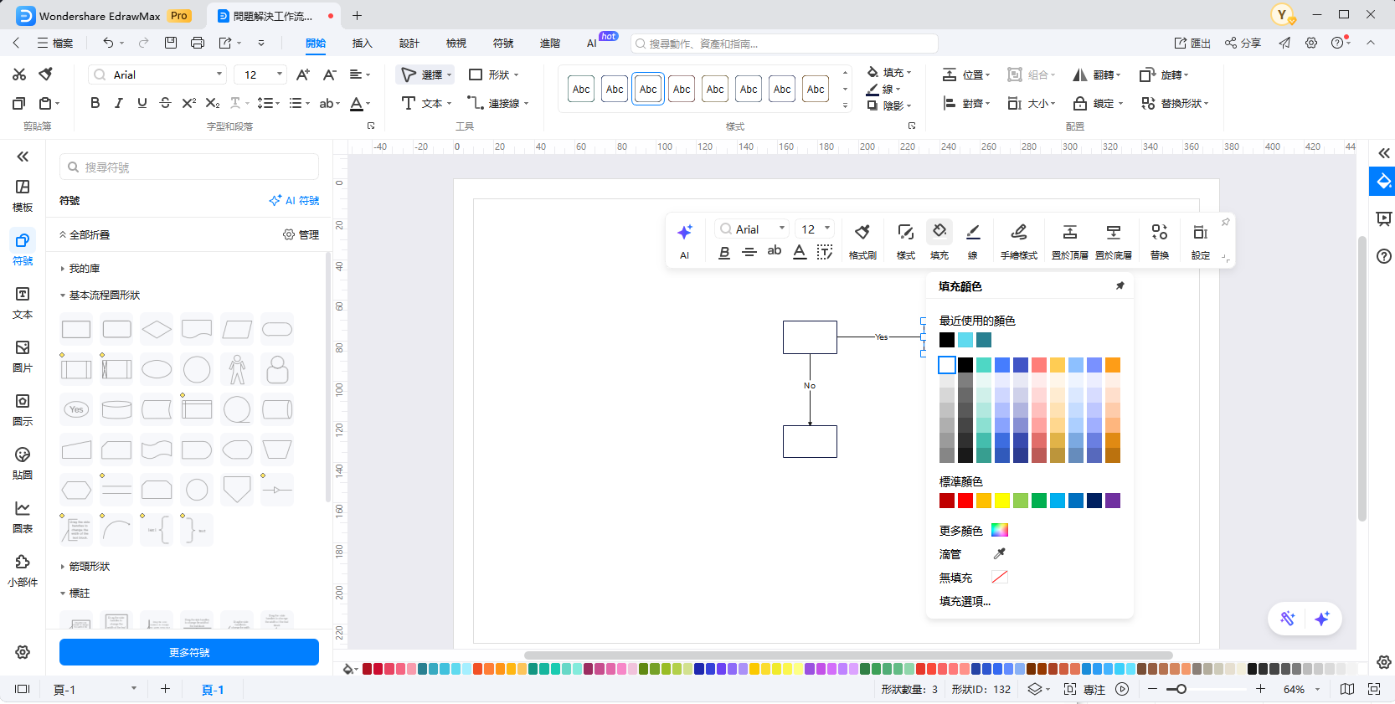Open the 文本 text tool in ribbon
Viewport: 1395px width, 704px height.
pyautogui.click(x=425, y=103)
